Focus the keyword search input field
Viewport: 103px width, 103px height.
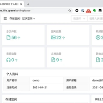point(95,19)
